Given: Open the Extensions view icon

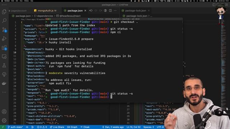Looking at the screenshot, I should pyautogui.click(x=4, y=48).
